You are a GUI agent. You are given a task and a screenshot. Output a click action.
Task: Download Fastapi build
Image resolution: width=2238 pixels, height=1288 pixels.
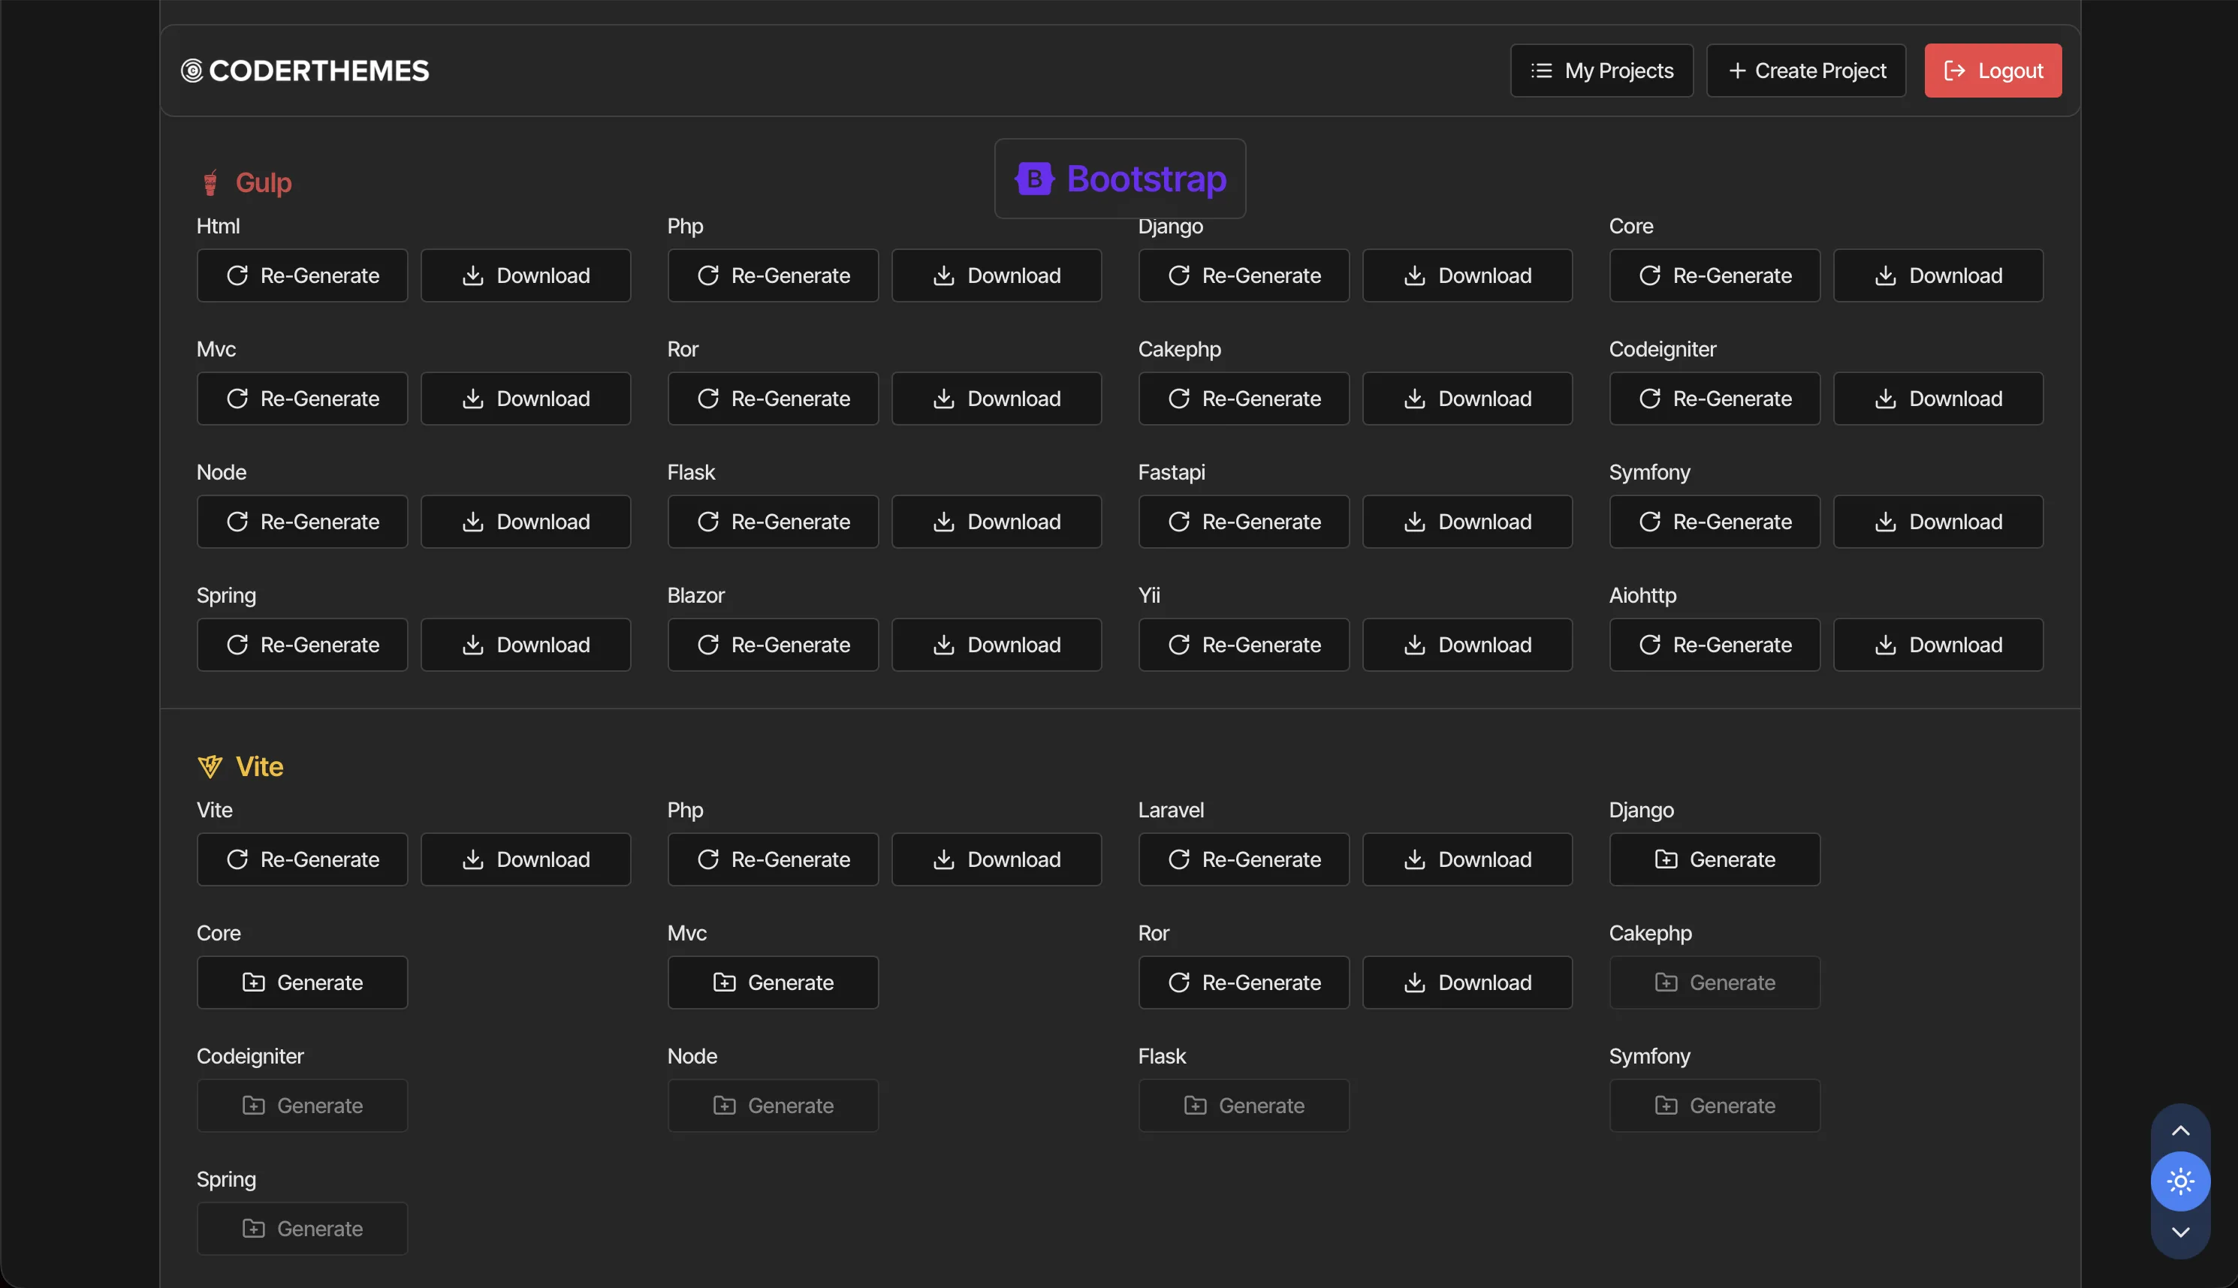tap(1467, 521)
